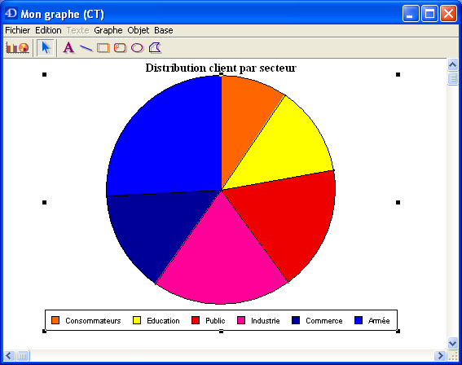
Task: Open the Fichier menu
Action: click(x=18, y=30)
